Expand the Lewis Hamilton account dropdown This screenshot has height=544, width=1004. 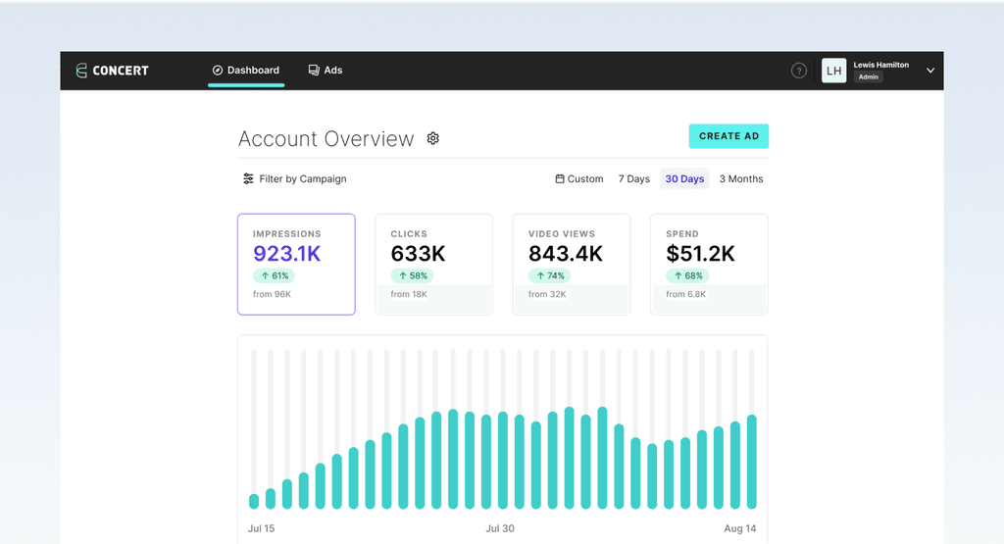coord(930,71)
